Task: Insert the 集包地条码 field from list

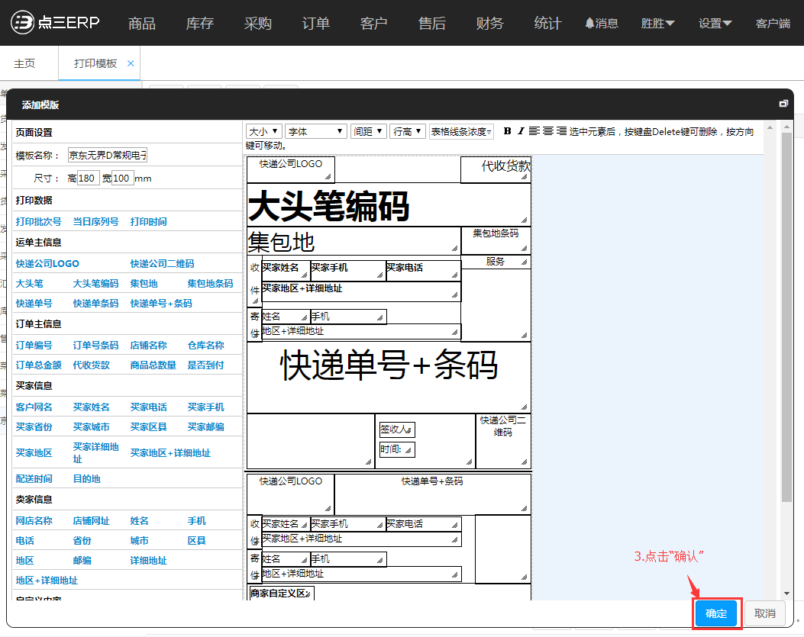Action: pyautogui.click(x=210, y=283)
